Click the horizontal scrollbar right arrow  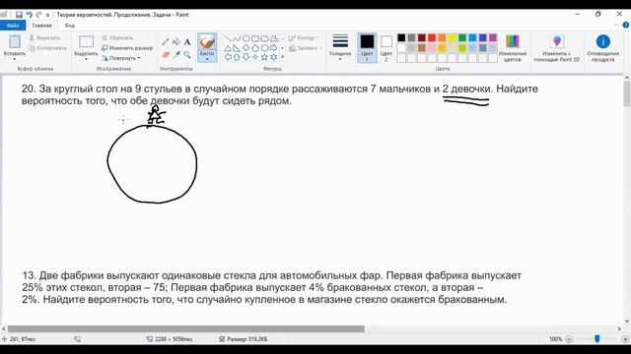click(619, 328)
